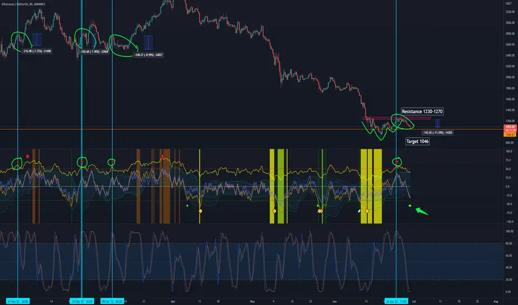Click the USDT currency label on price axis

click(509, 3)
